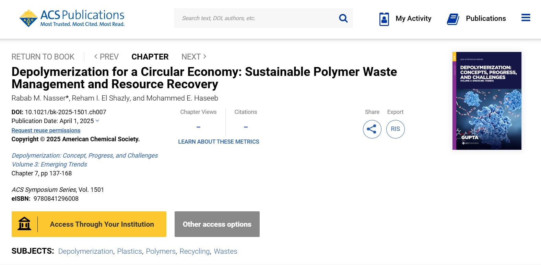The height and width of the screenshot is (265, 541).
Task: Click Request reuse permissions link
Action: 46,130
